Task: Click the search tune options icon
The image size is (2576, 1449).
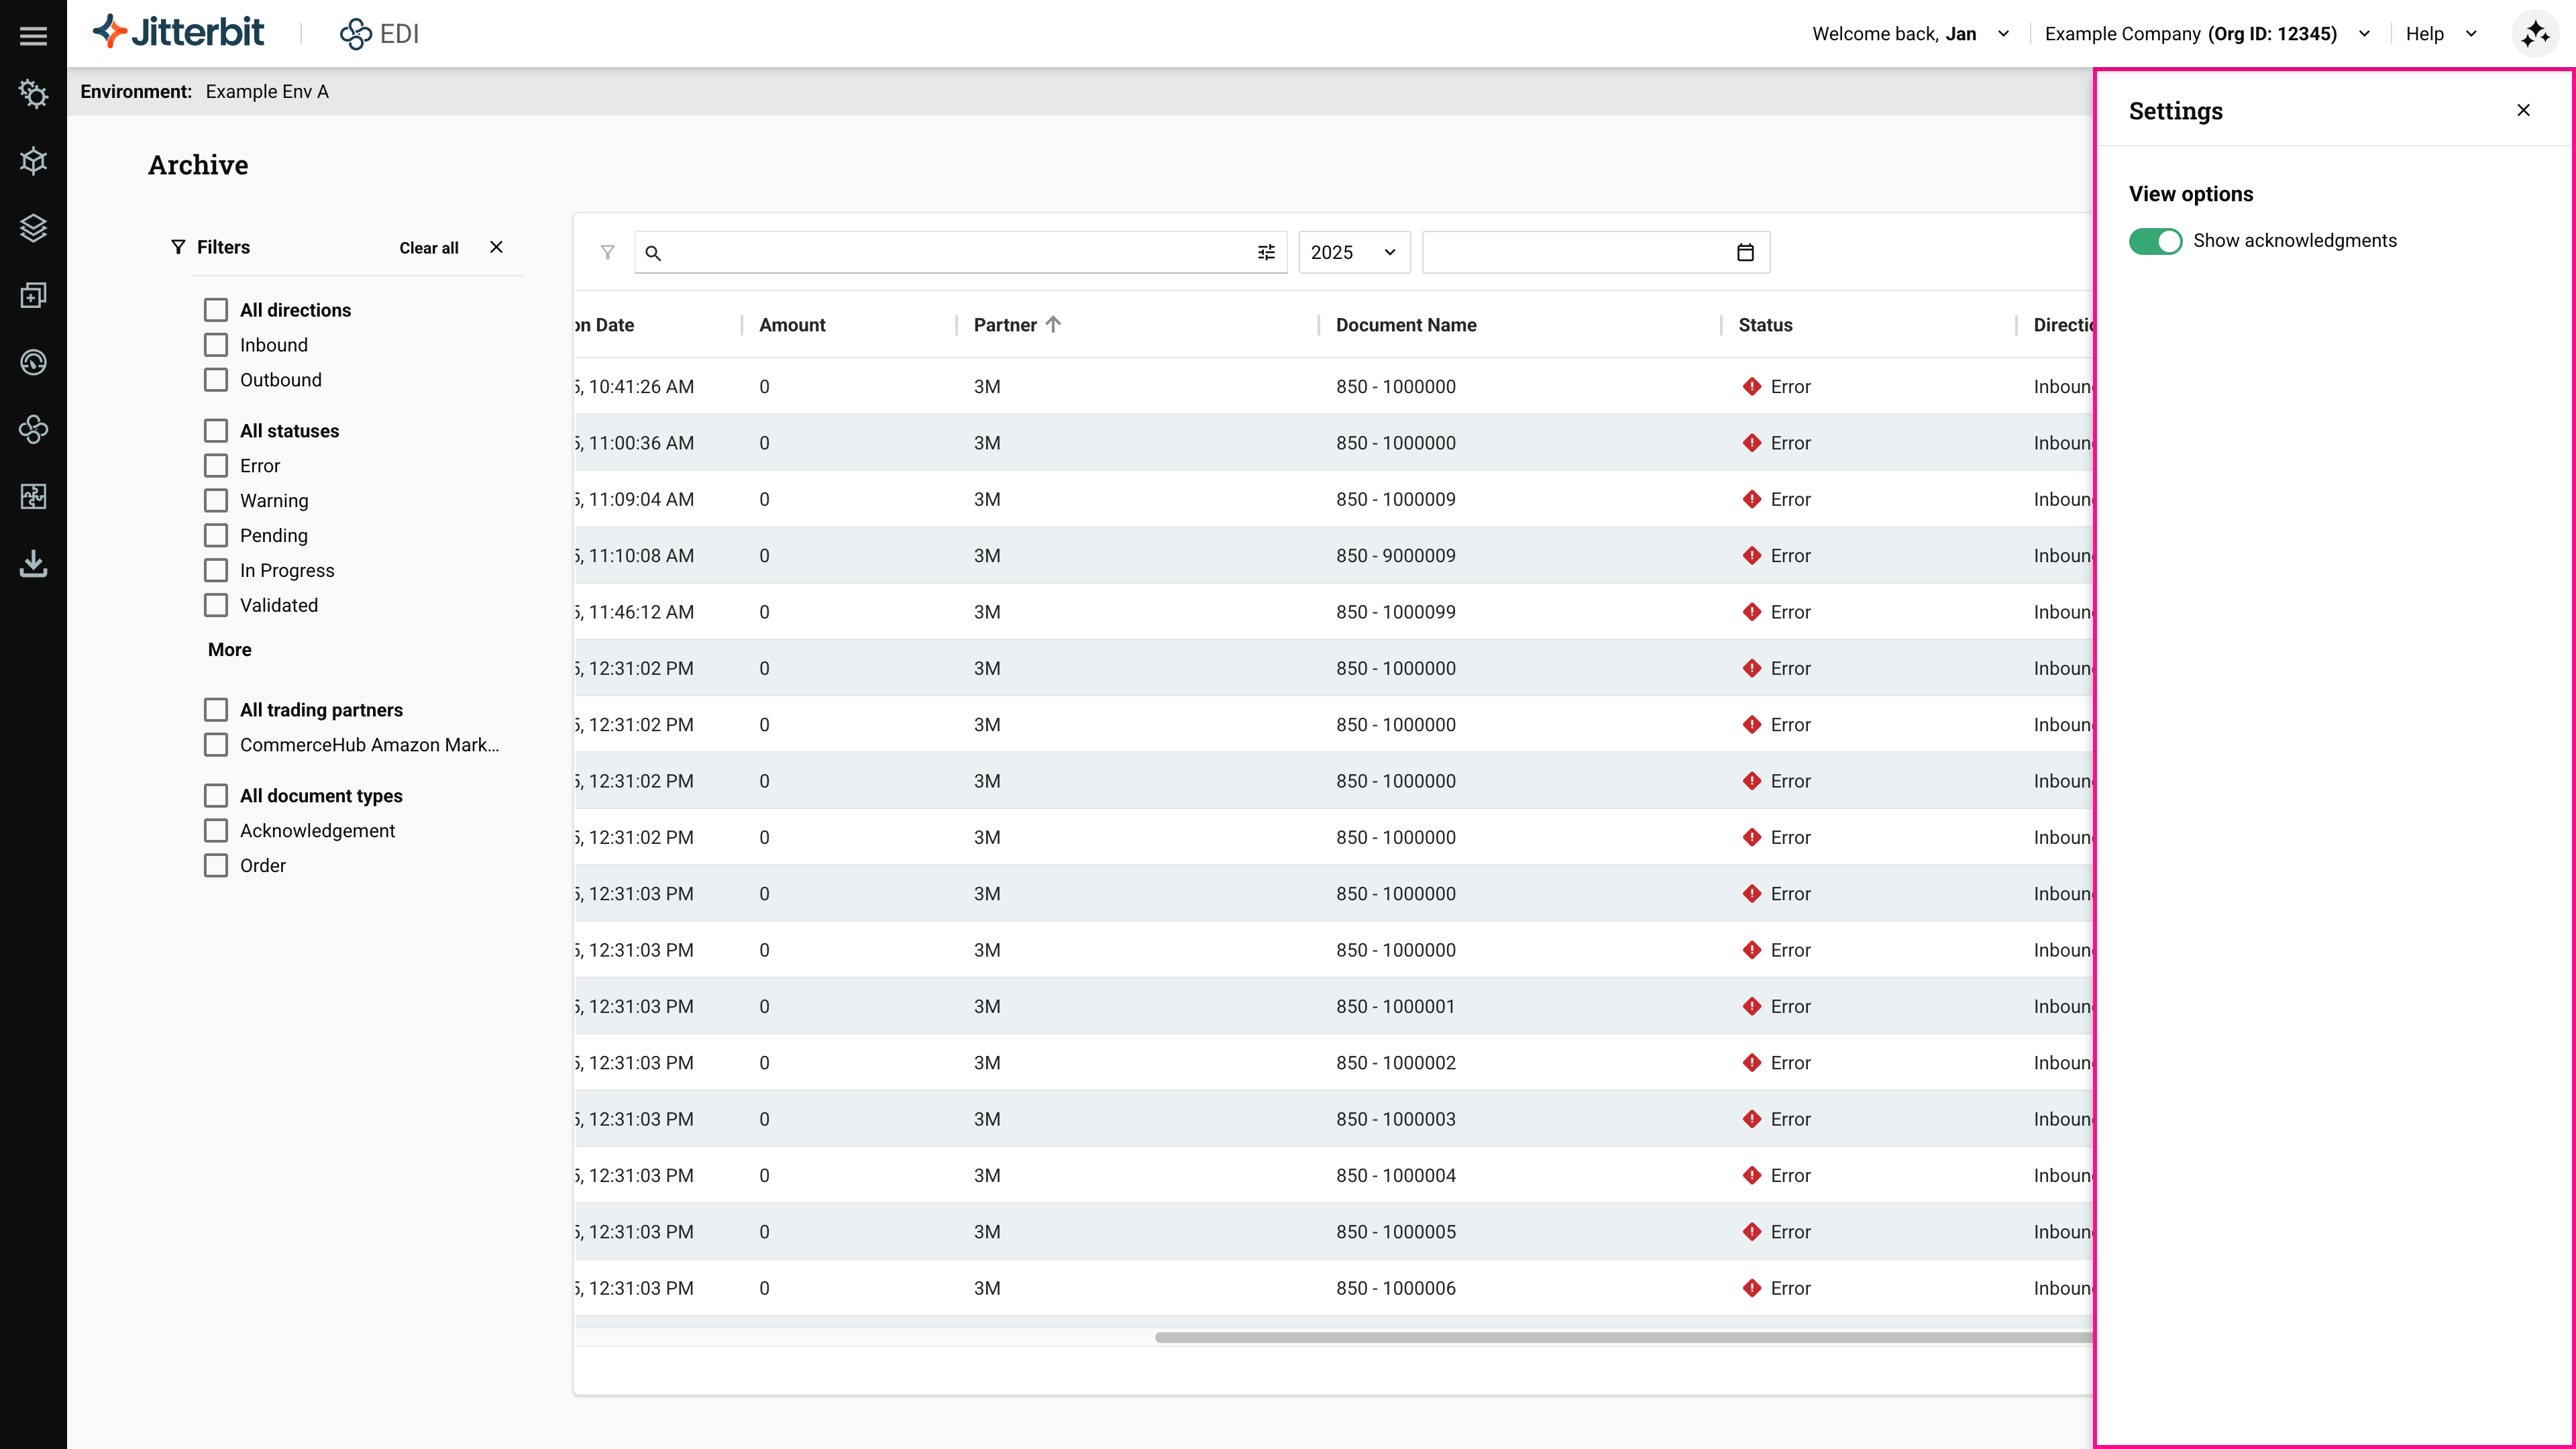Action: (1266, 252)
